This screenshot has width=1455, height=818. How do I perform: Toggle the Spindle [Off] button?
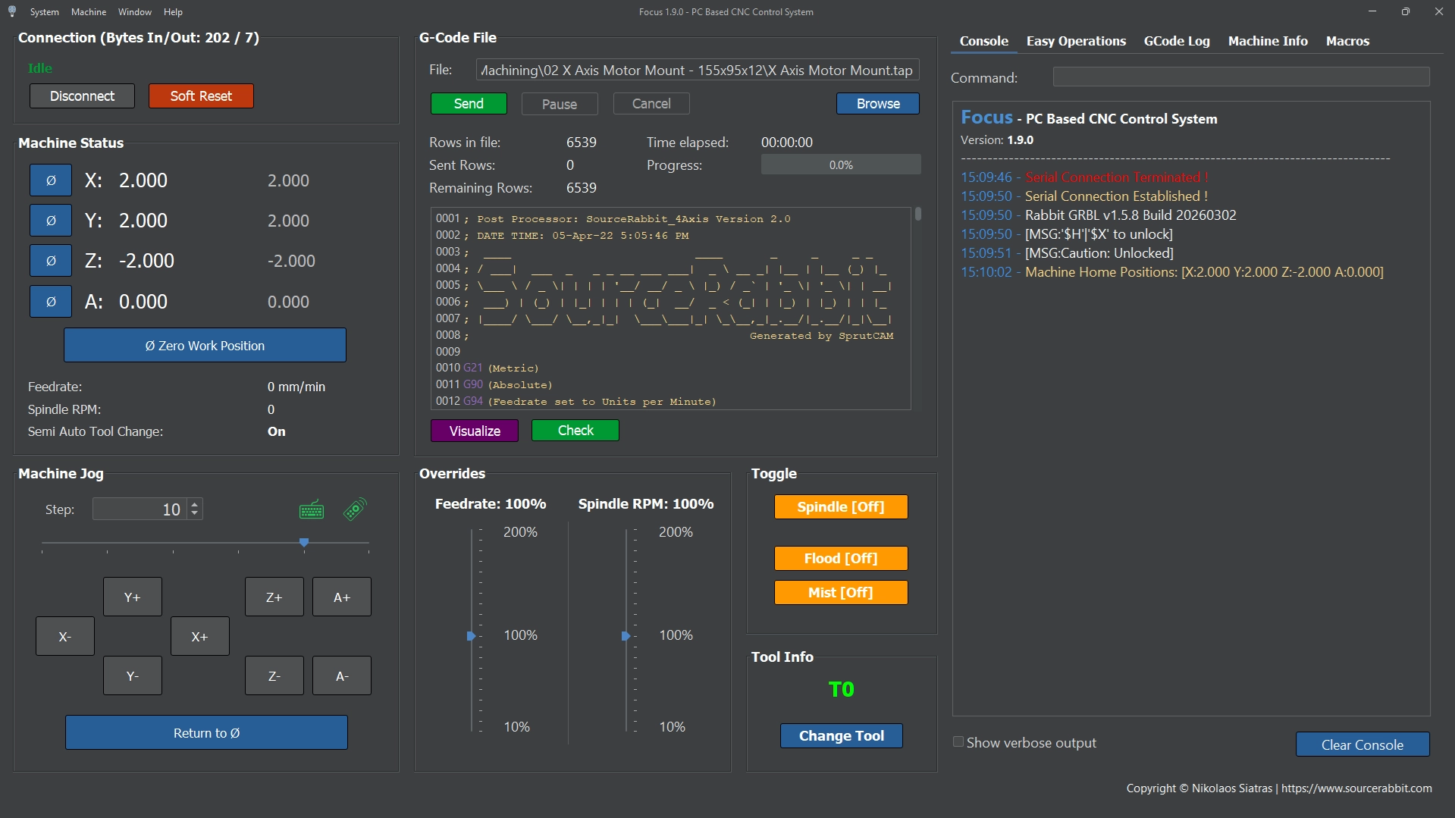click(x=840, y=507)
